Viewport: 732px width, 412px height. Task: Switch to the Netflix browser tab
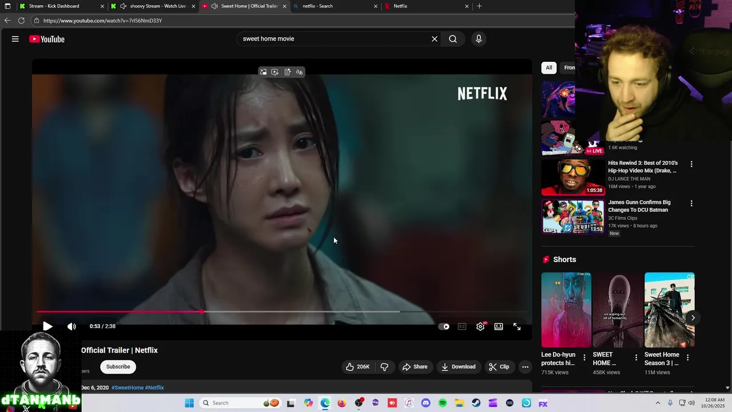click(x=426, y=6)
